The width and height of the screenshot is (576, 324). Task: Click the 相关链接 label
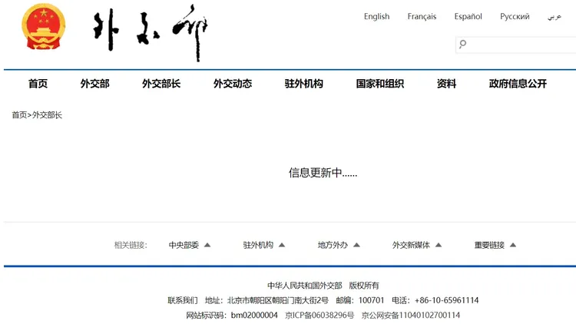click(x=131, y=245)
